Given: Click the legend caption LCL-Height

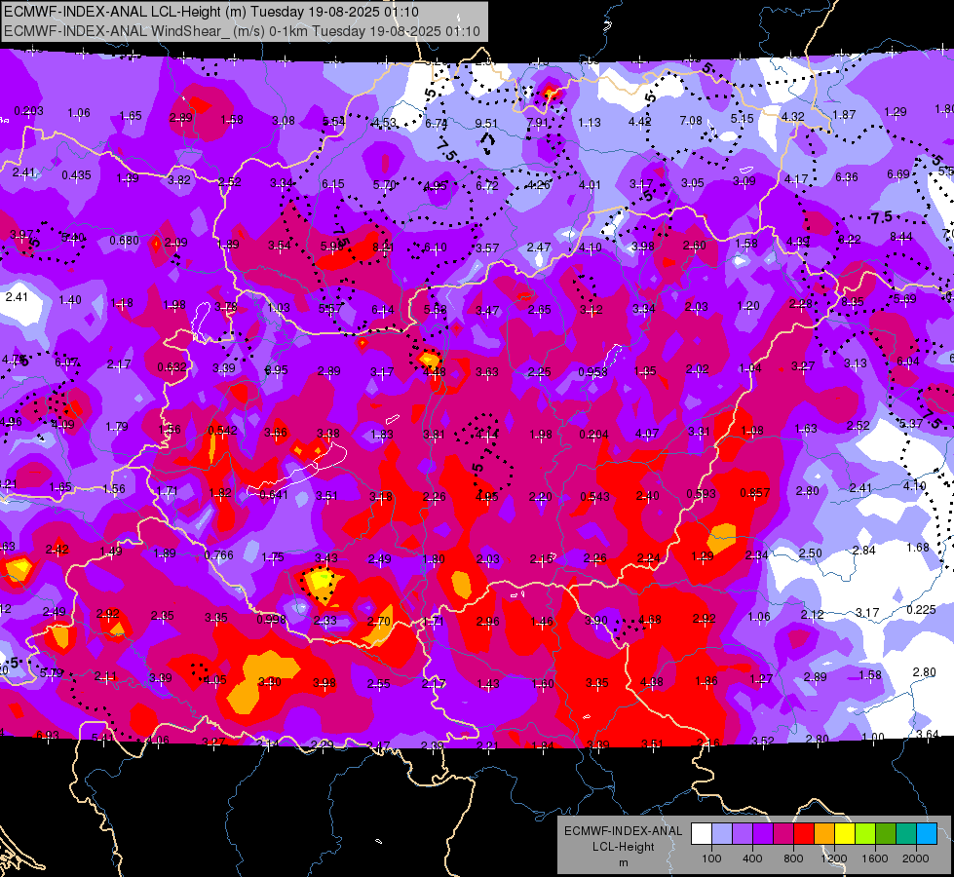Looking at the screenshot, I should 623,846.
